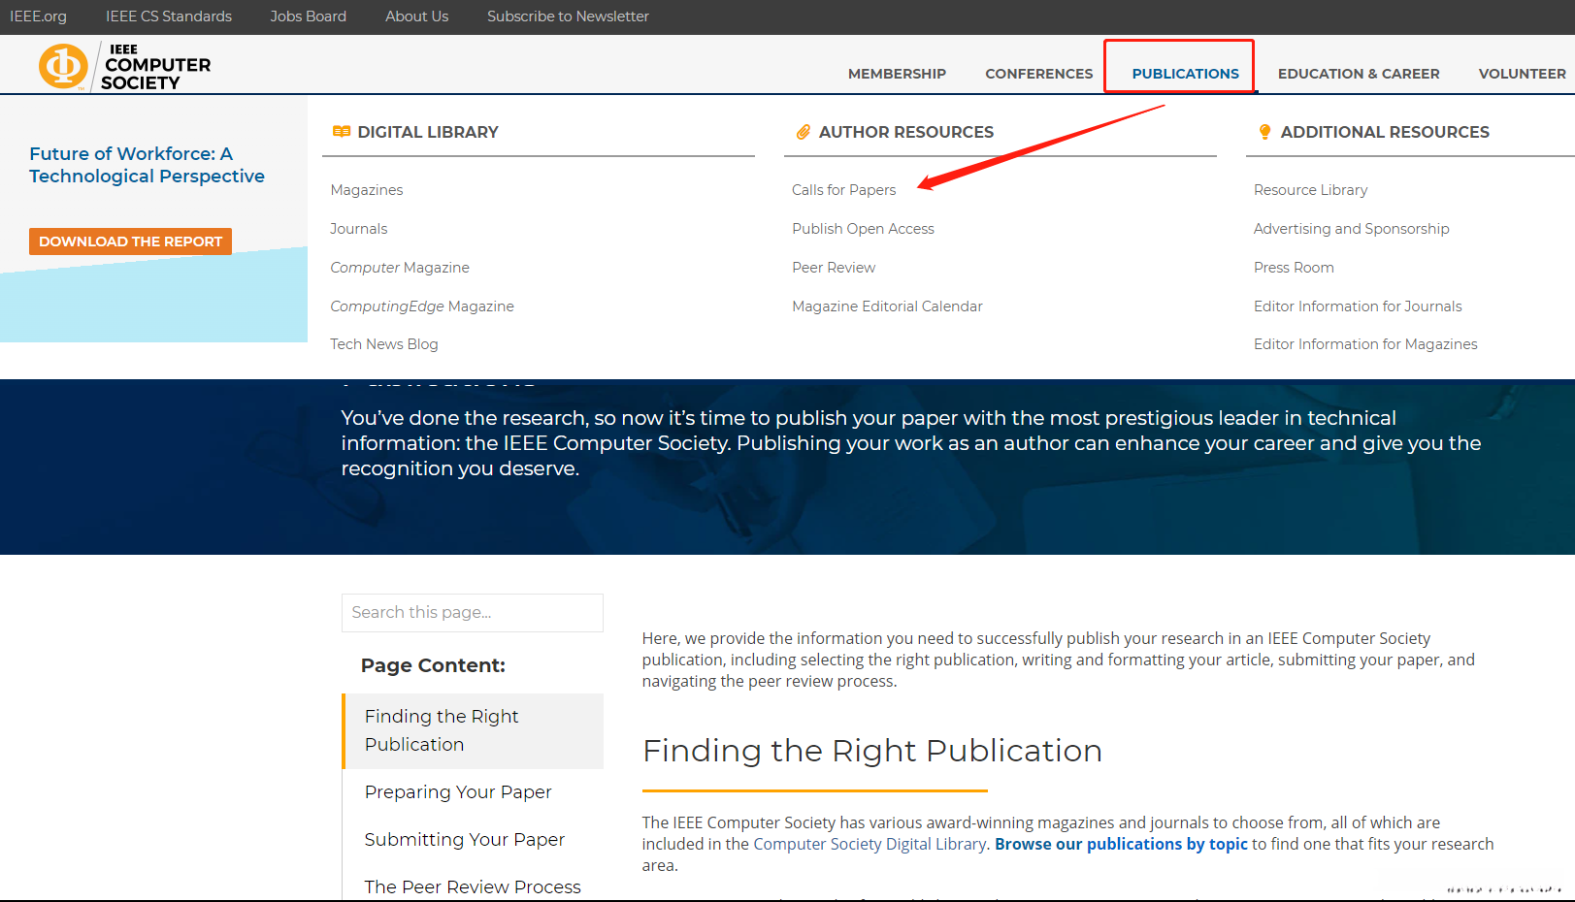Open Magazine Editorial Calendar
Screen dimensions: 1575x902
[x=887, y=306]
